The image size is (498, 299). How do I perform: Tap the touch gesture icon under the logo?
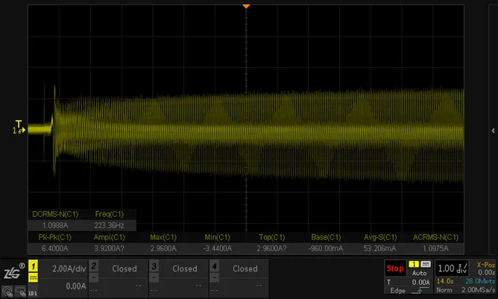point(7,292)
